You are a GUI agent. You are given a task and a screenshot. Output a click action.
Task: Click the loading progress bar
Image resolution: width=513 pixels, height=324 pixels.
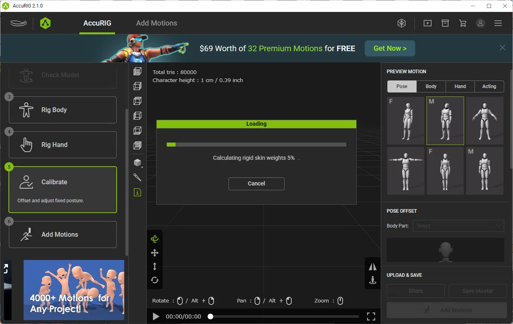256,144
